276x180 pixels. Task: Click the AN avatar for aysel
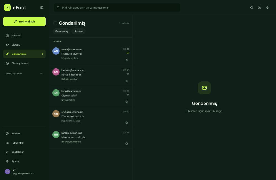pyautogui.click(x=56, y=51)
